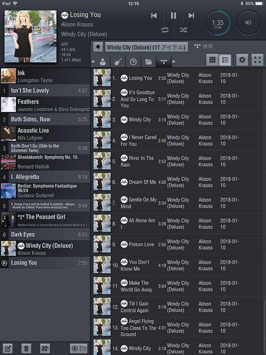Select track 4 I Never Cared For You
Viewport: 266px width, 355px height.
coord(177,140)
